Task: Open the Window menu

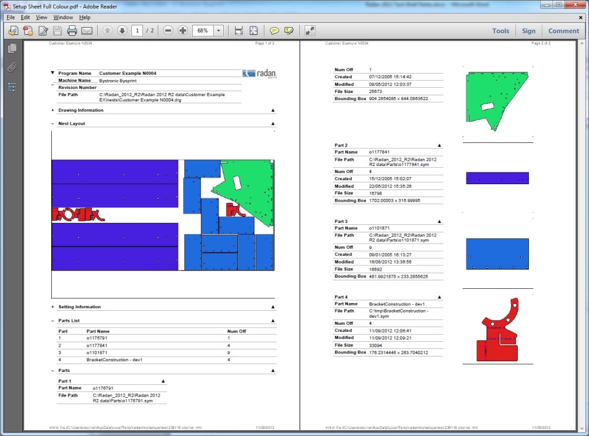Action: point(63,18)
